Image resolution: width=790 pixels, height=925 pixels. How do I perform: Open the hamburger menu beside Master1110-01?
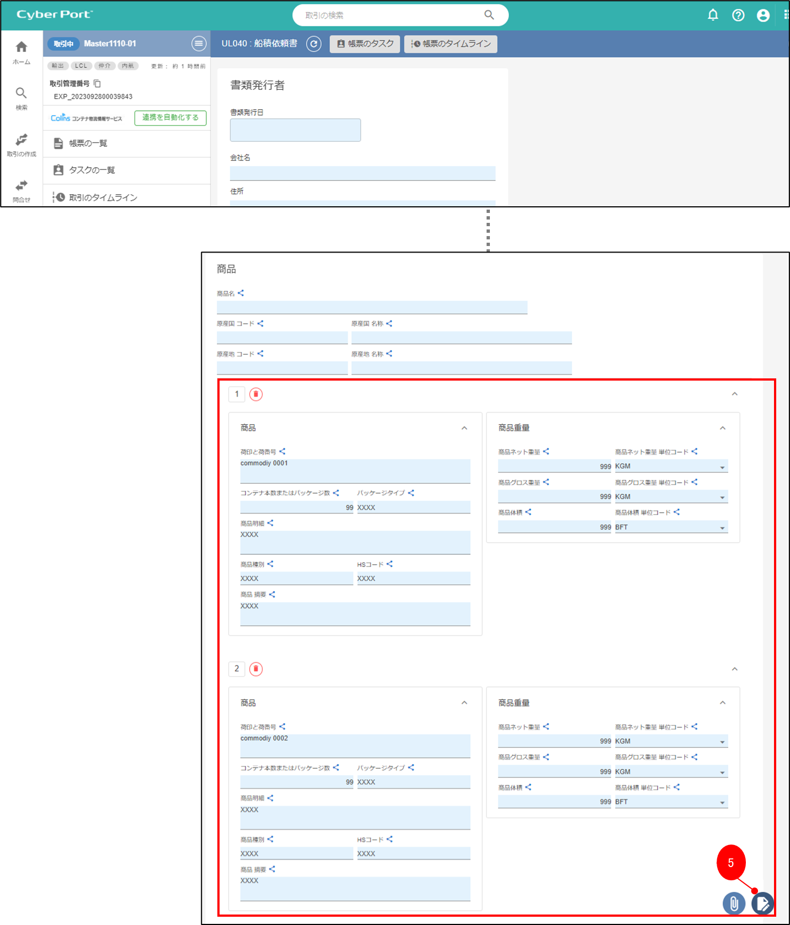199,44
